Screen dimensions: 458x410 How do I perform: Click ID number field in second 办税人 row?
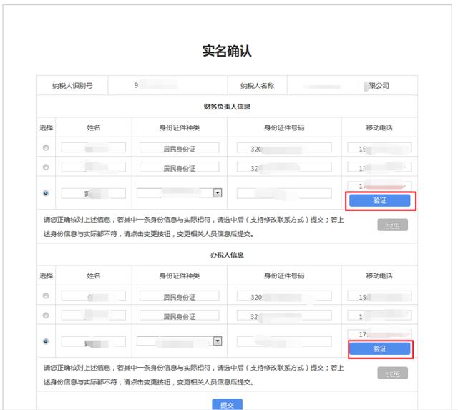coord(284,315)
